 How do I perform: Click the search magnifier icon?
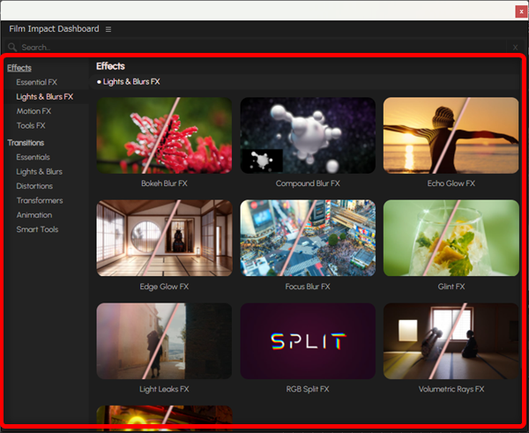click(x=12, y=47)
